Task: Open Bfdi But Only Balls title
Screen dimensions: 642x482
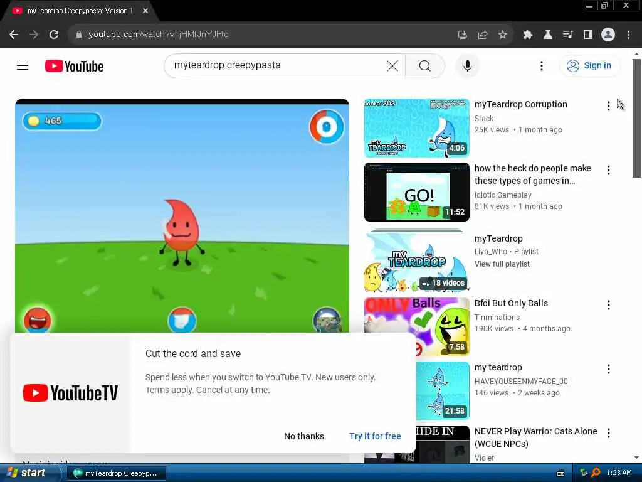Action: [511, 303]
